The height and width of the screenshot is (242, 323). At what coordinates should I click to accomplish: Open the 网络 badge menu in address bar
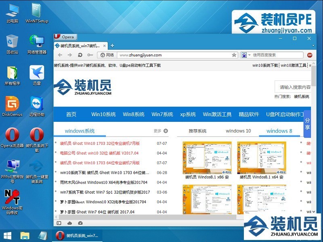click(107, 54)
